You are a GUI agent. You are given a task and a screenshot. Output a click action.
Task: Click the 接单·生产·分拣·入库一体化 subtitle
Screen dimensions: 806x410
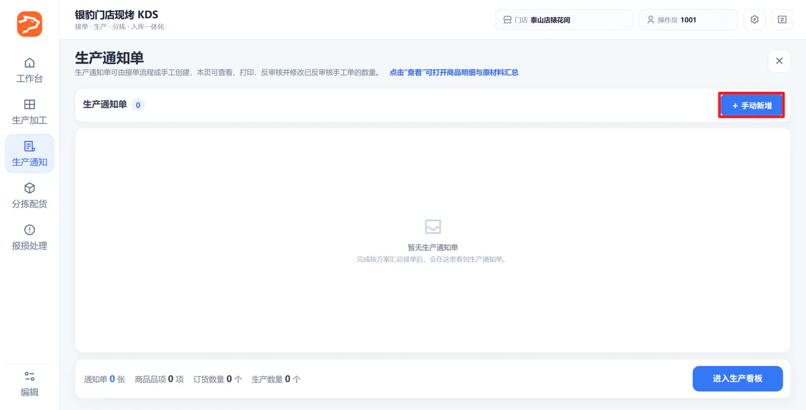(x=120, y=27)
